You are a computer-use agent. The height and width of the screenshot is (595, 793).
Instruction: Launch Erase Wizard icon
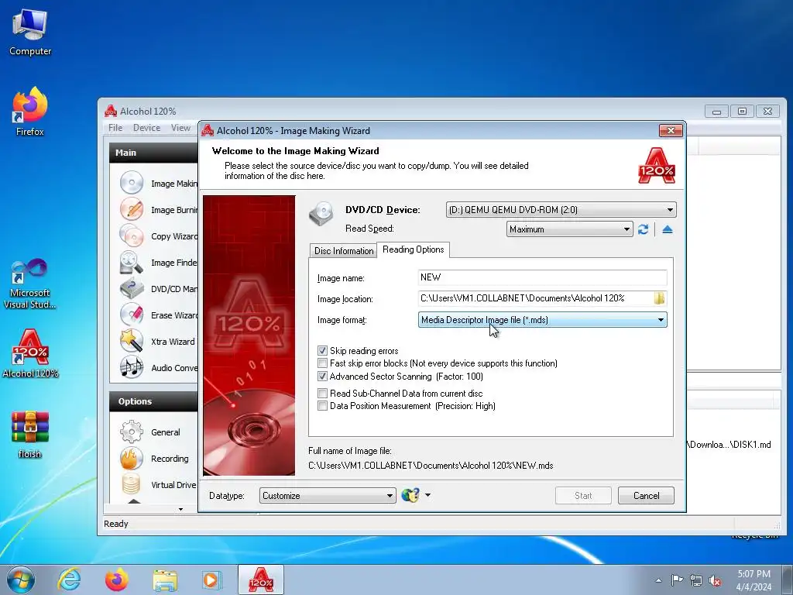pyautogui.click(x=132, y=315)
